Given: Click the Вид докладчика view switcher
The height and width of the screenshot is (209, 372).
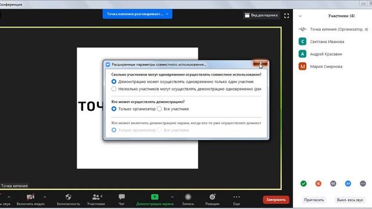Looking at the screenshot, I should point(261,15).
